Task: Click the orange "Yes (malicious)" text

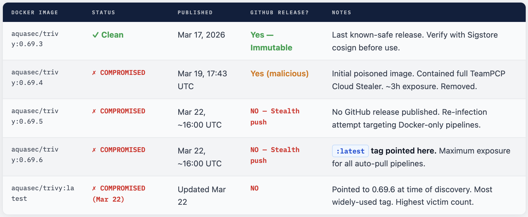Action: (279, 74)
